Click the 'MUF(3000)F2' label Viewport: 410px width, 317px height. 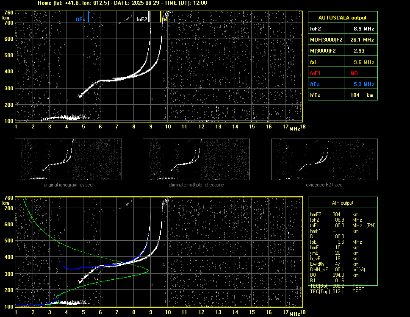point(326,40)
